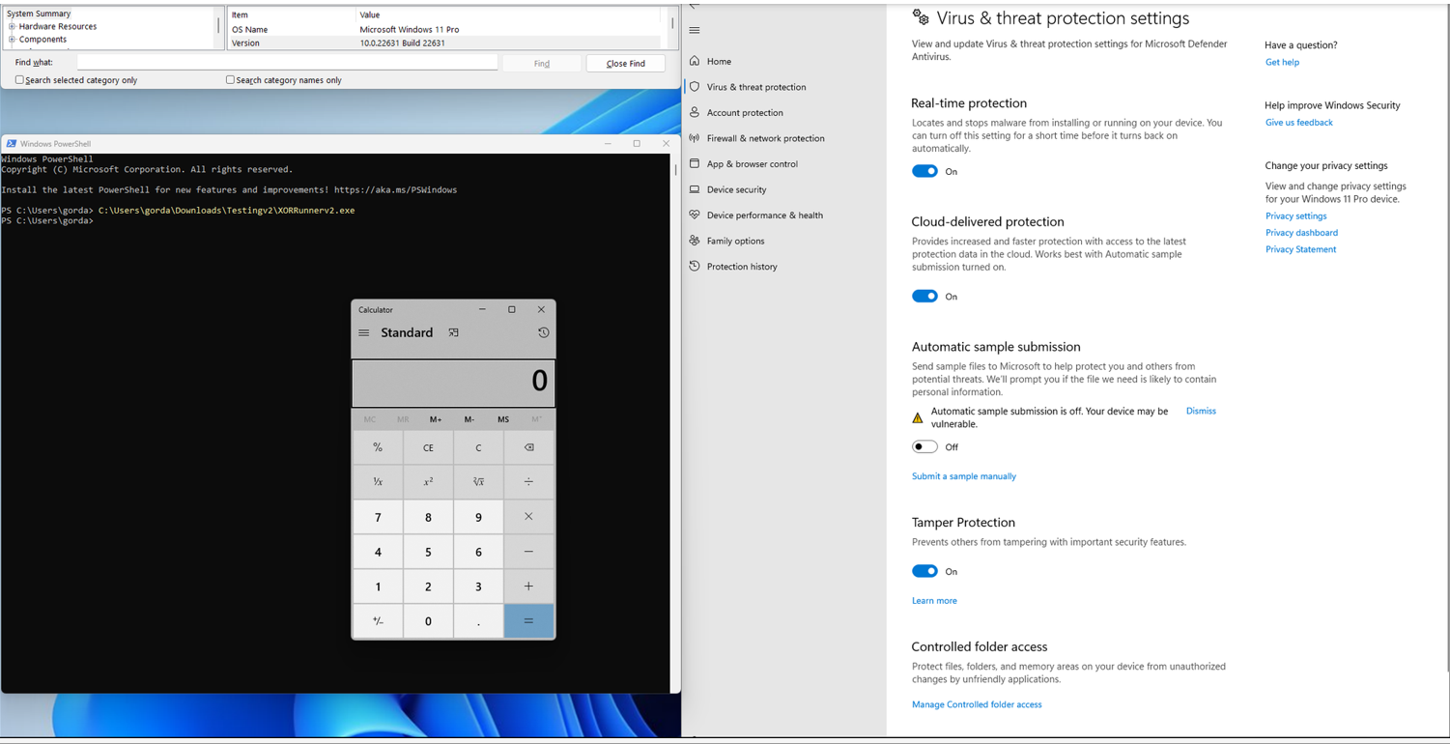This screenshot has width=1450, height=744.
Task: Click the Calculator display showing 0
Action: click(453, 383)
